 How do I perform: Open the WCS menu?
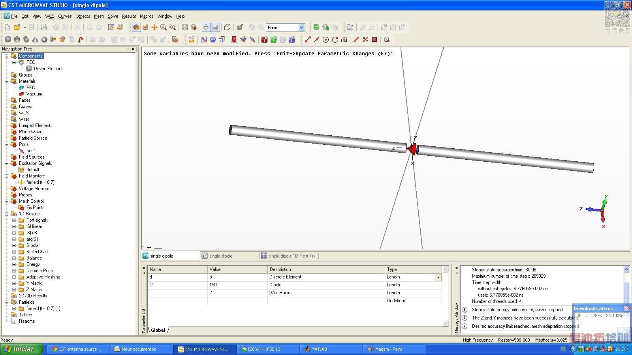pos(50,16)
